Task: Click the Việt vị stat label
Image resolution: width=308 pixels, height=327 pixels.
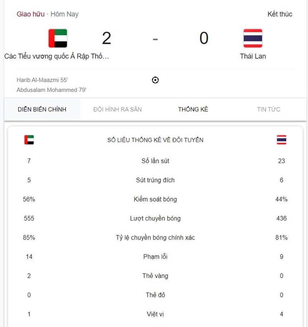Action: [155, 314]
